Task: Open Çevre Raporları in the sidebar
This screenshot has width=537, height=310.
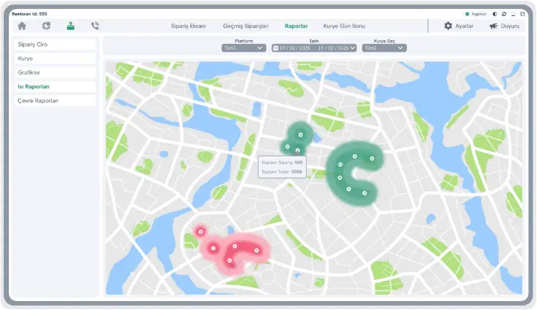Action: 55,101
